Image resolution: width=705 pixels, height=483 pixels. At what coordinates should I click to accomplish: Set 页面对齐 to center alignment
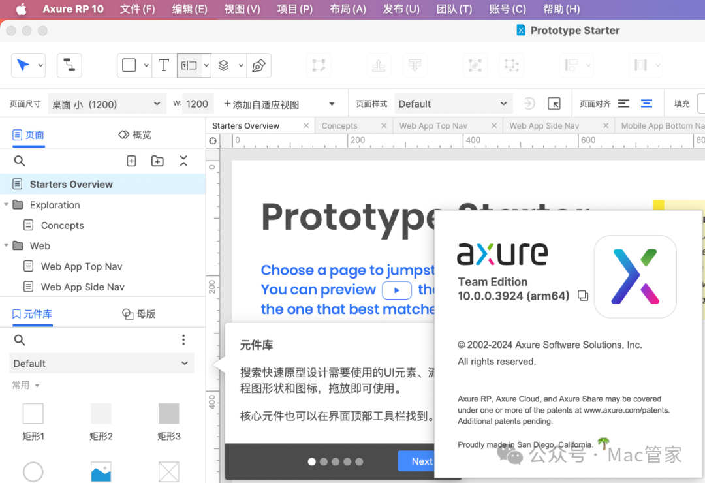pos(646,104)
